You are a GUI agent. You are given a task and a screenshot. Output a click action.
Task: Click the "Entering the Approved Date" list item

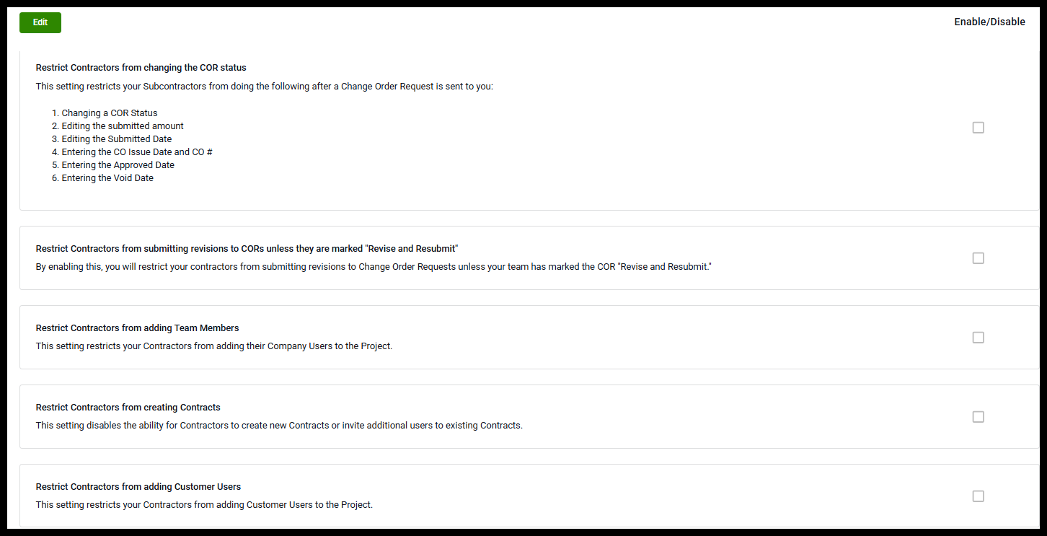(118, 165)
